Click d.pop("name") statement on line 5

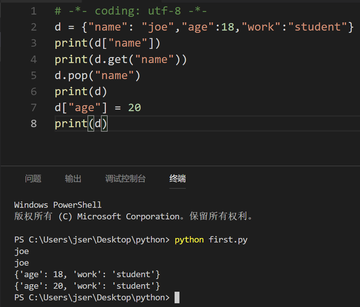click(98, 75)
